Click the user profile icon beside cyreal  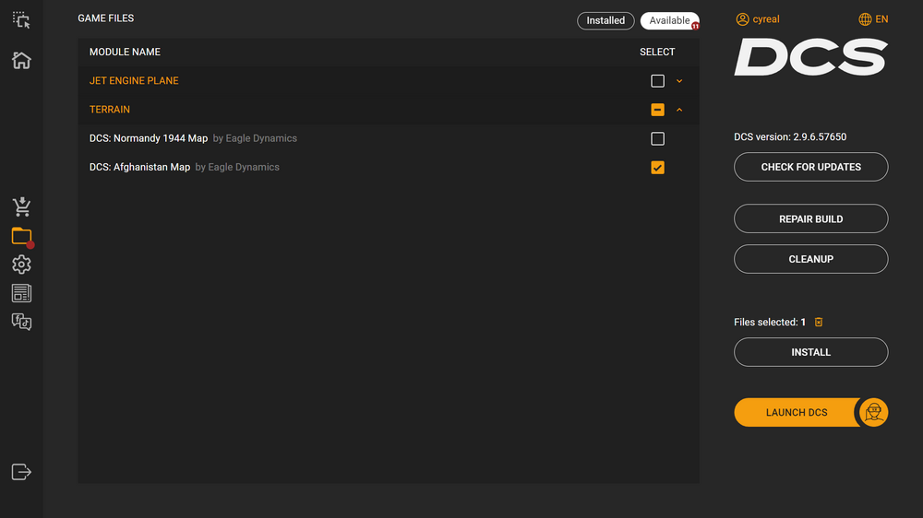click(742, 19)
